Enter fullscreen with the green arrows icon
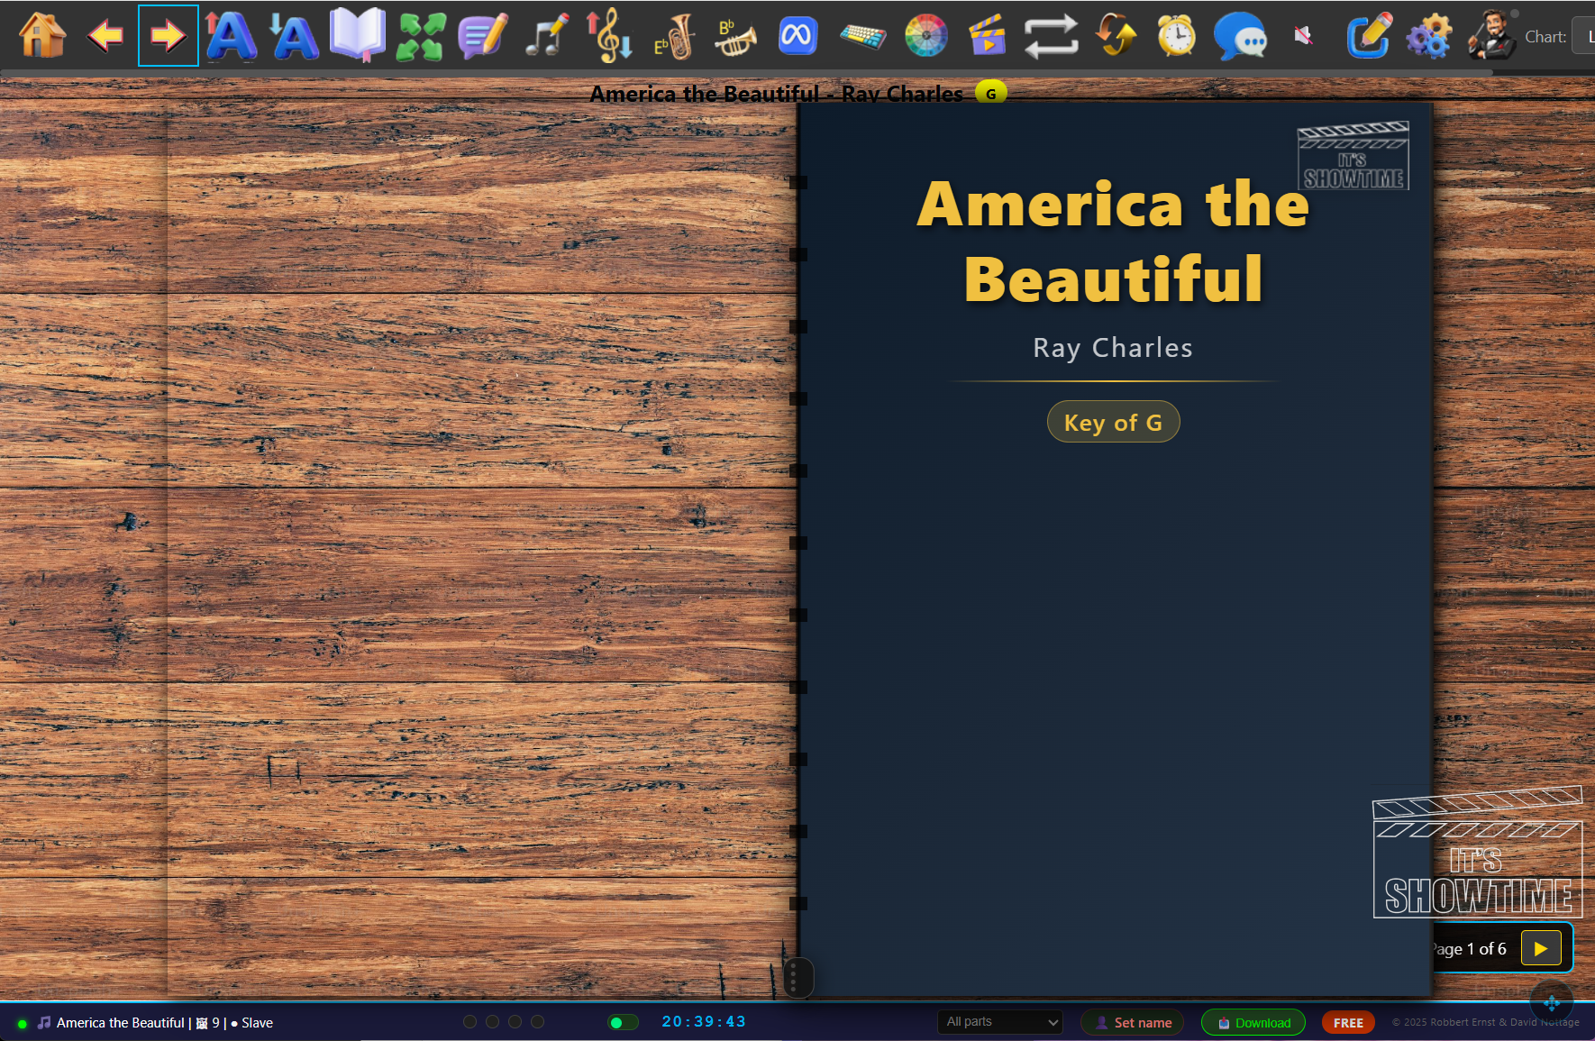 (x=421, y=36)
